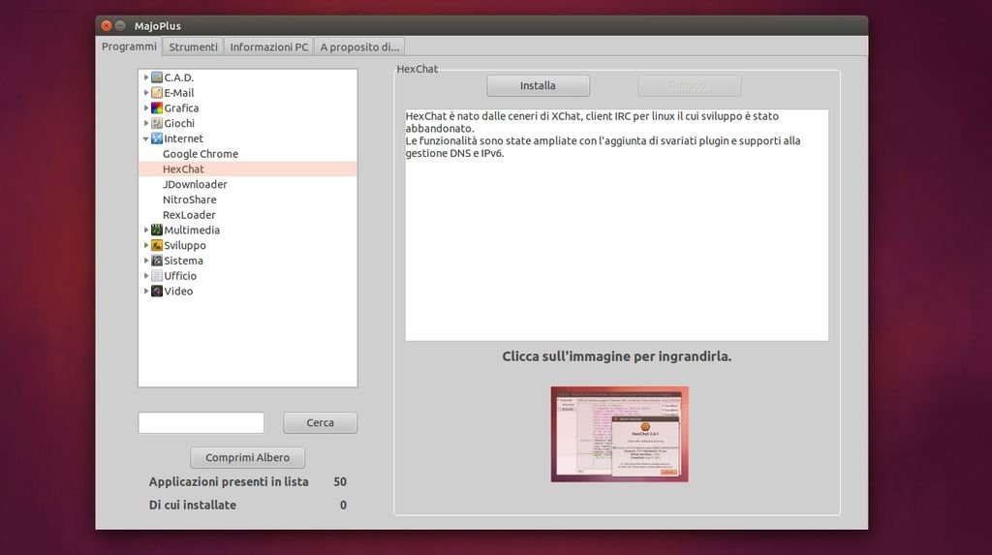992x555 pixels.
Task: Open the Informazioni PC tab
Action: point(268,46)
